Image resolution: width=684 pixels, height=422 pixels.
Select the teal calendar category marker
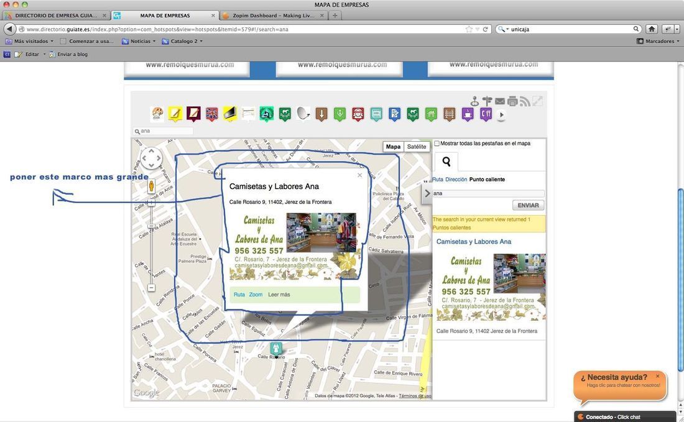[x=376, y=114]
